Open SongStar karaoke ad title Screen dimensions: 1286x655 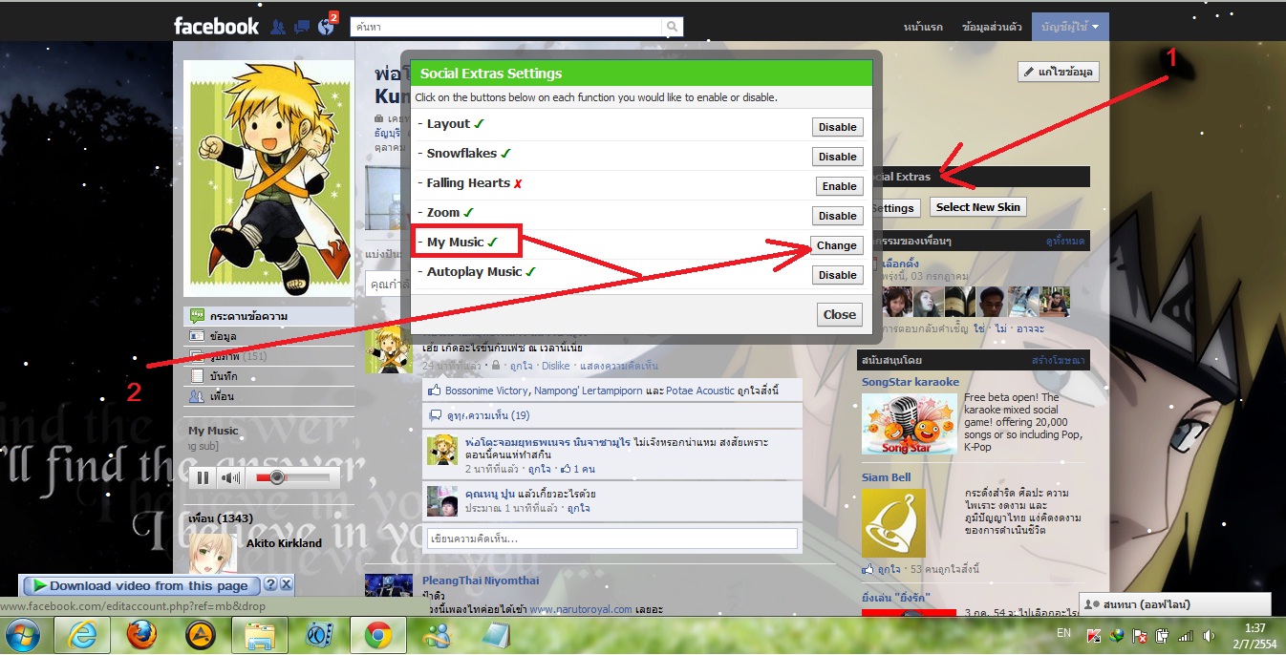(x=911, y=382)
